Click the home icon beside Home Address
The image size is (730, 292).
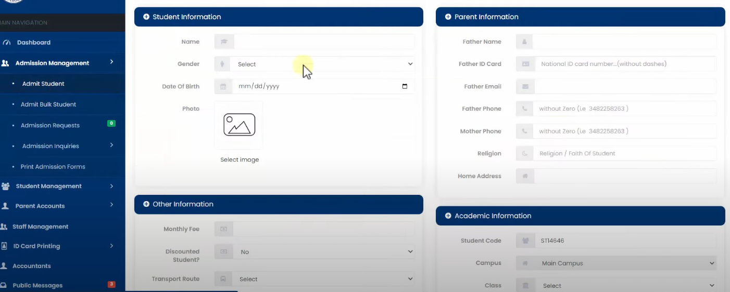click(x=525, y=176)
